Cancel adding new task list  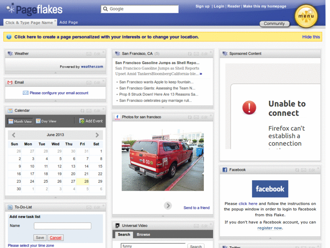coord(55,238)
